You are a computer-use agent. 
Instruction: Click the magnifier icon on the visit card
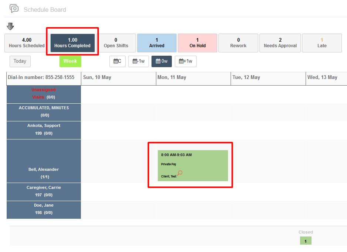tap(180, 173)
